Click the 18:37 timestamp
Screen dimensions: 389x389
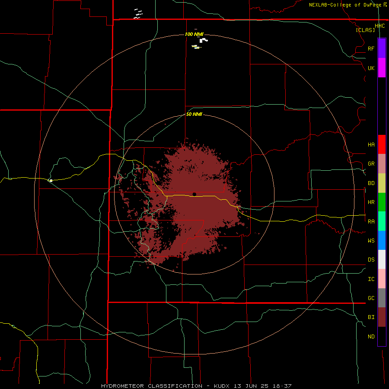[281, 386]
